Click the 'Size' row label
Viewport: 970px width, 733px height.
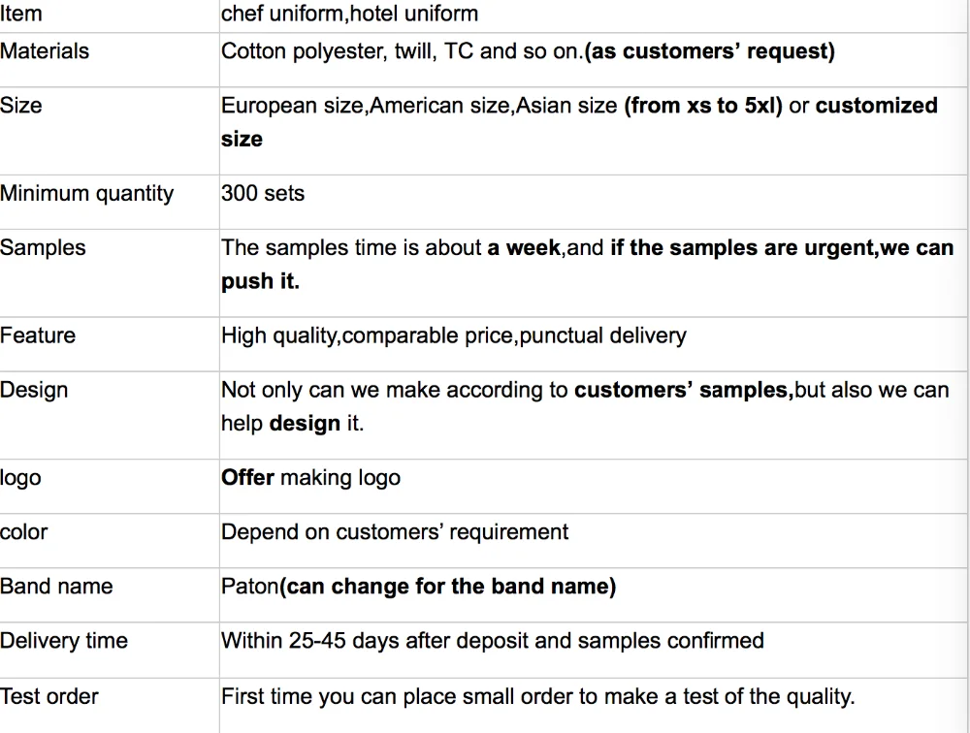pos(21,105)
